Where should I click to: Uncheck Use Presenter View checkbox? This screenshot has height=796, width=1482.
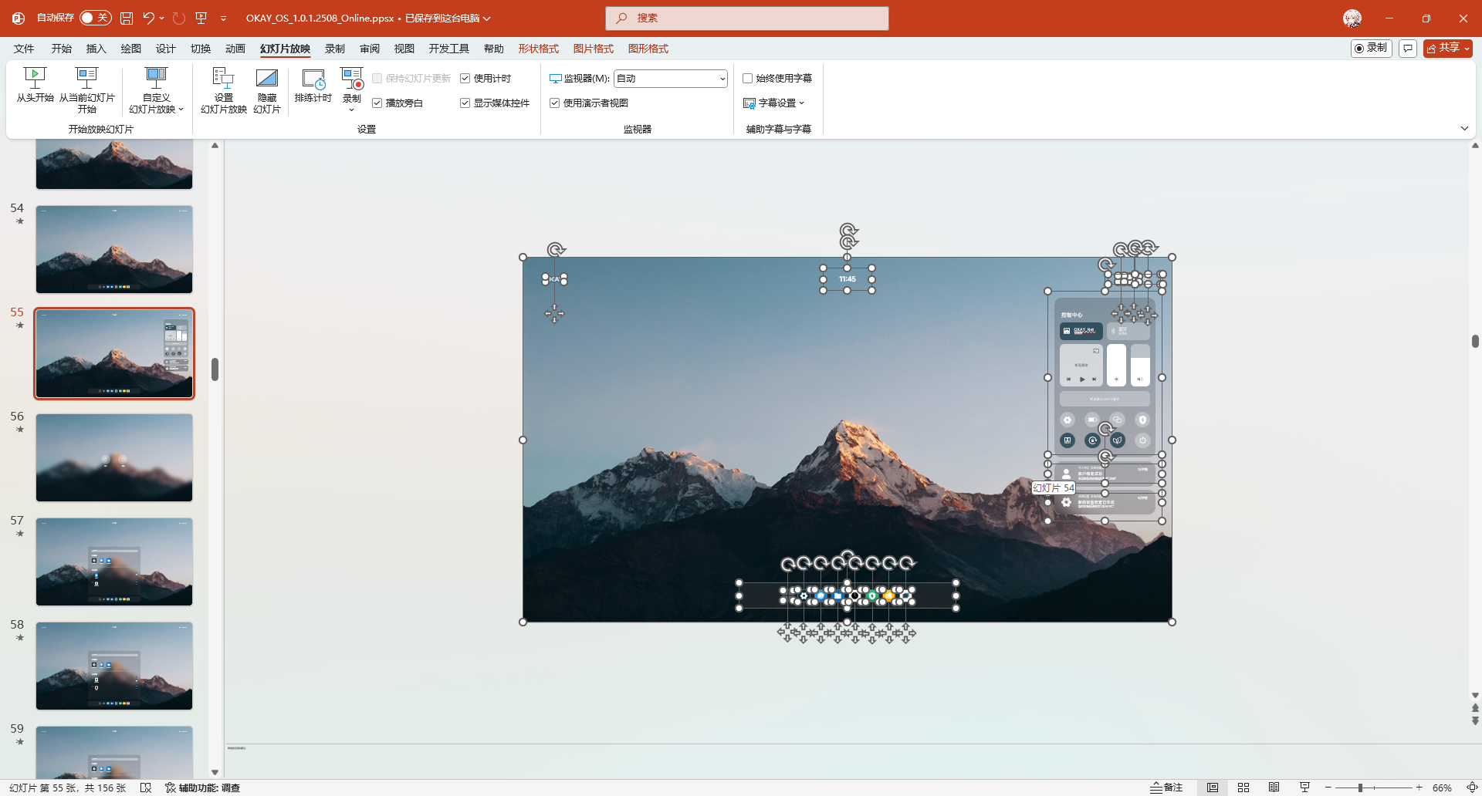tap(554, 103)
